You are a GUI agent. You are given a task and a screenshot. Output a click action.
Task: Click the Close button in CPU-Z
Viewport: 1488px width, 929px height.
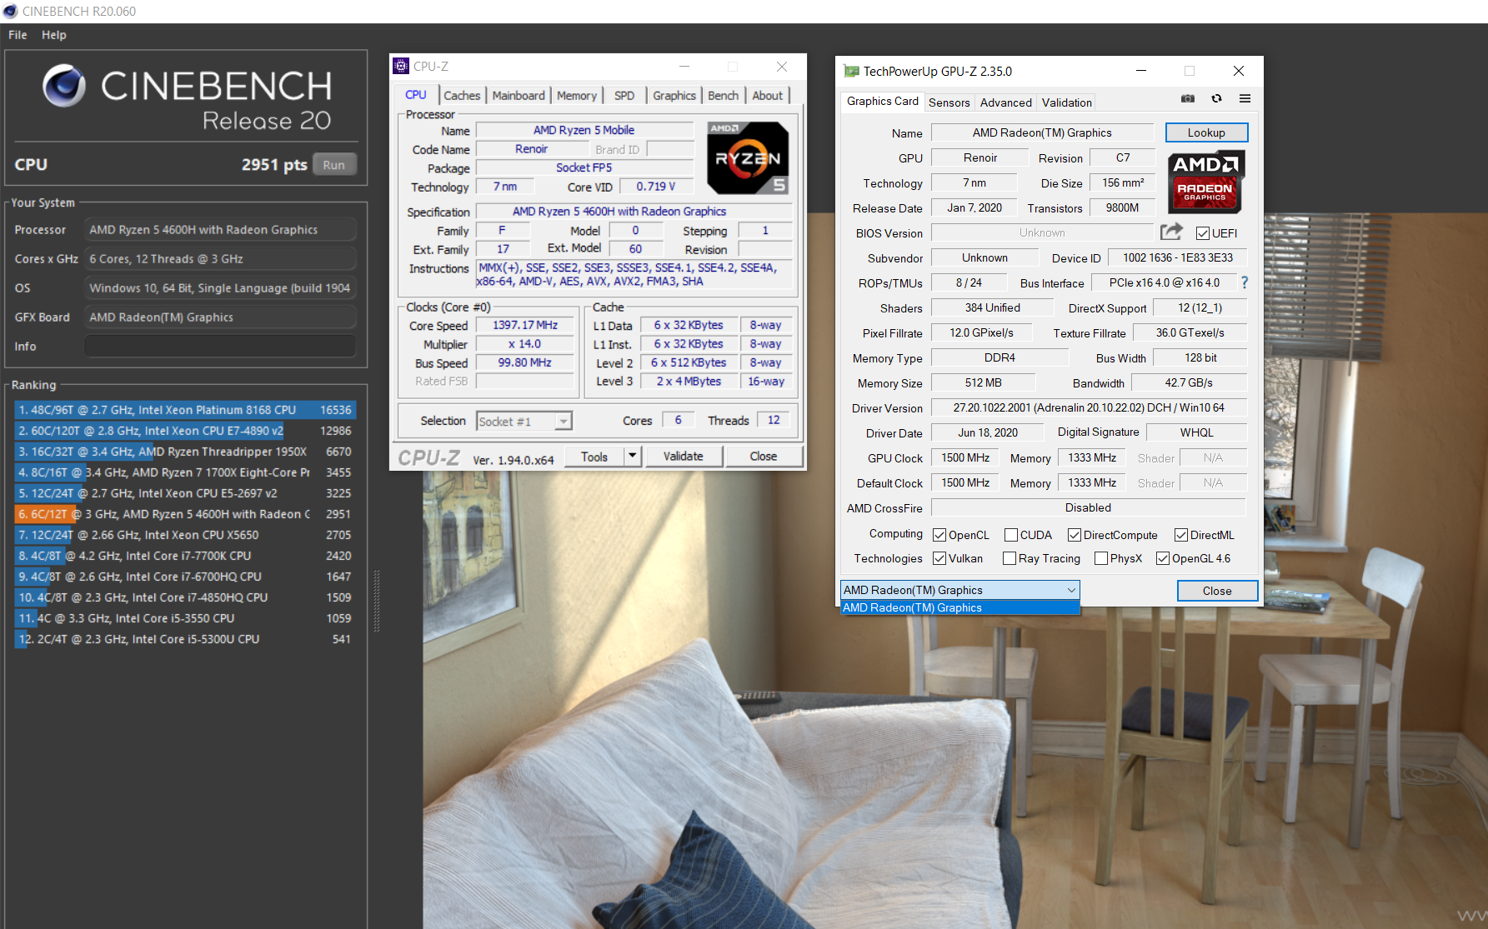(x=764, y=456)
